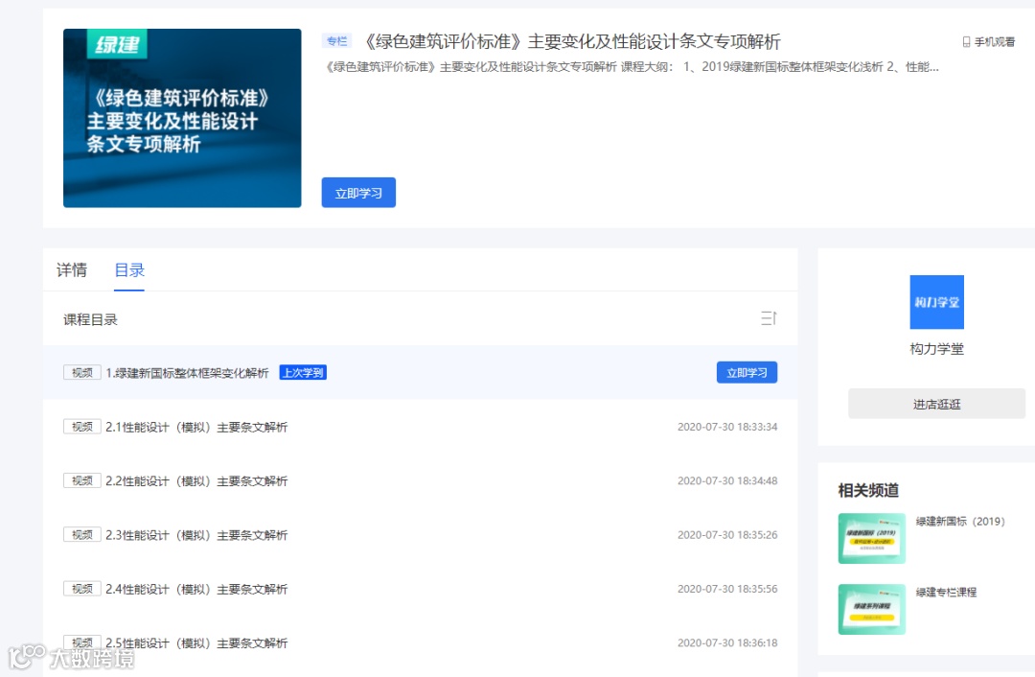Open the 绿建新国标（2019）channel thumbnail

coord(871,538)
